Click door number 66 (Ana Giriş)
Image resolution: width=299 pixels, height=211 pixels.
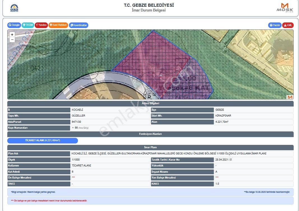click(x=82, y=128)
